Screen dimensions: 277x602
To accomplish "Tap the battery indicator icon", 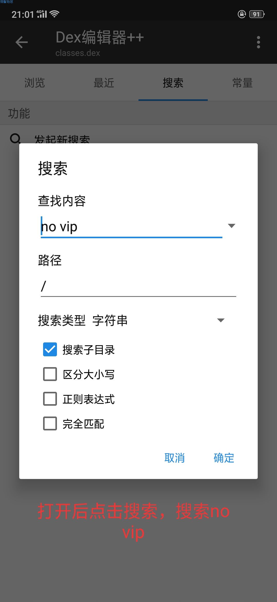I will click(257, 14).
